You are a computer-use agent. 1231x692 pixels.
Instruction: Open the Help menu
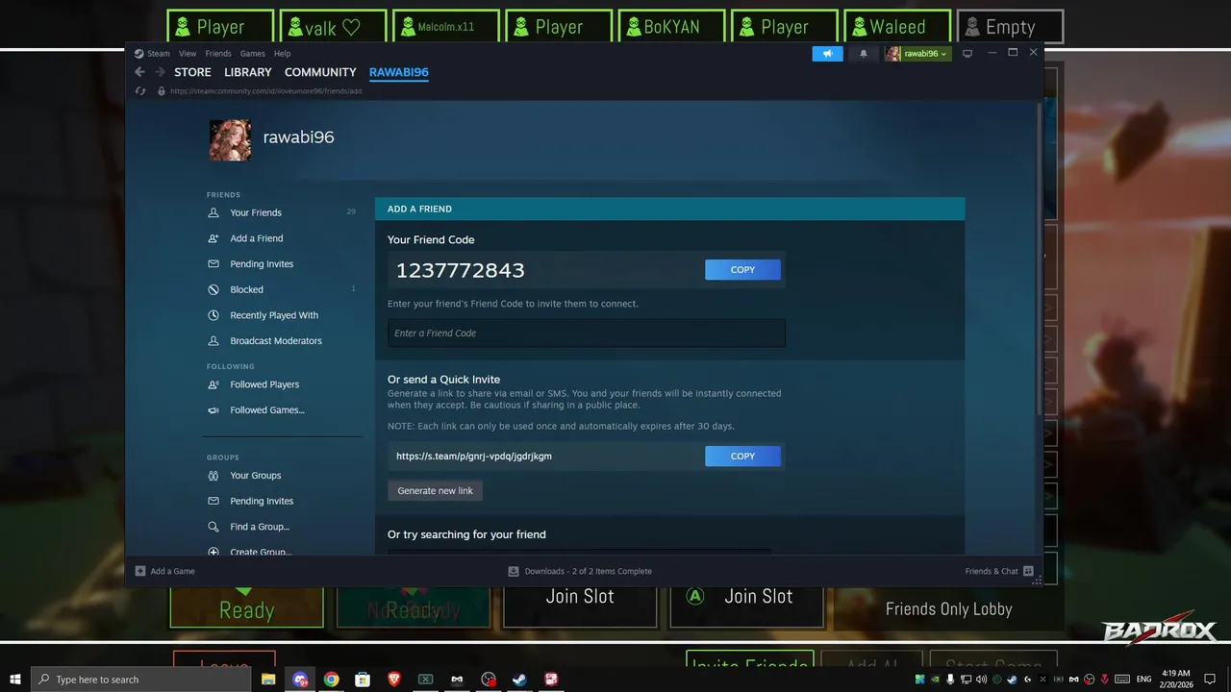click(282, 54)
